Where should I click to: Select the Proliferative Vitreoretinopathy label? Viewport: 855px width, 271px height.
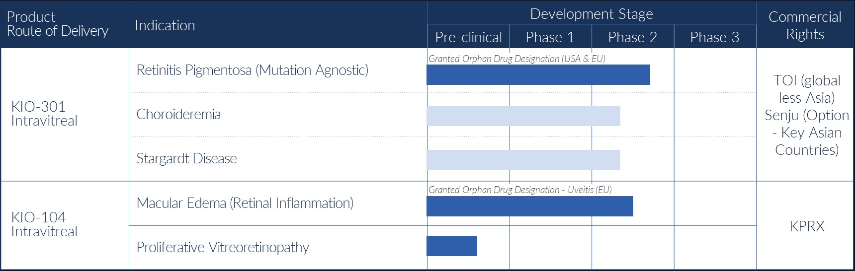[x=223, y=247]
